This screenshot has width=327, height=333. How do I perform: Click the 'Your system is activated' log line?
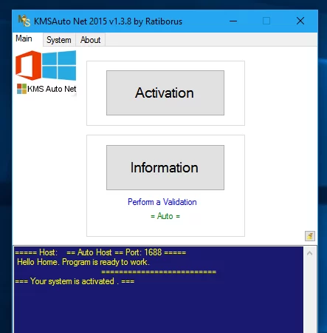pos(75,281)
